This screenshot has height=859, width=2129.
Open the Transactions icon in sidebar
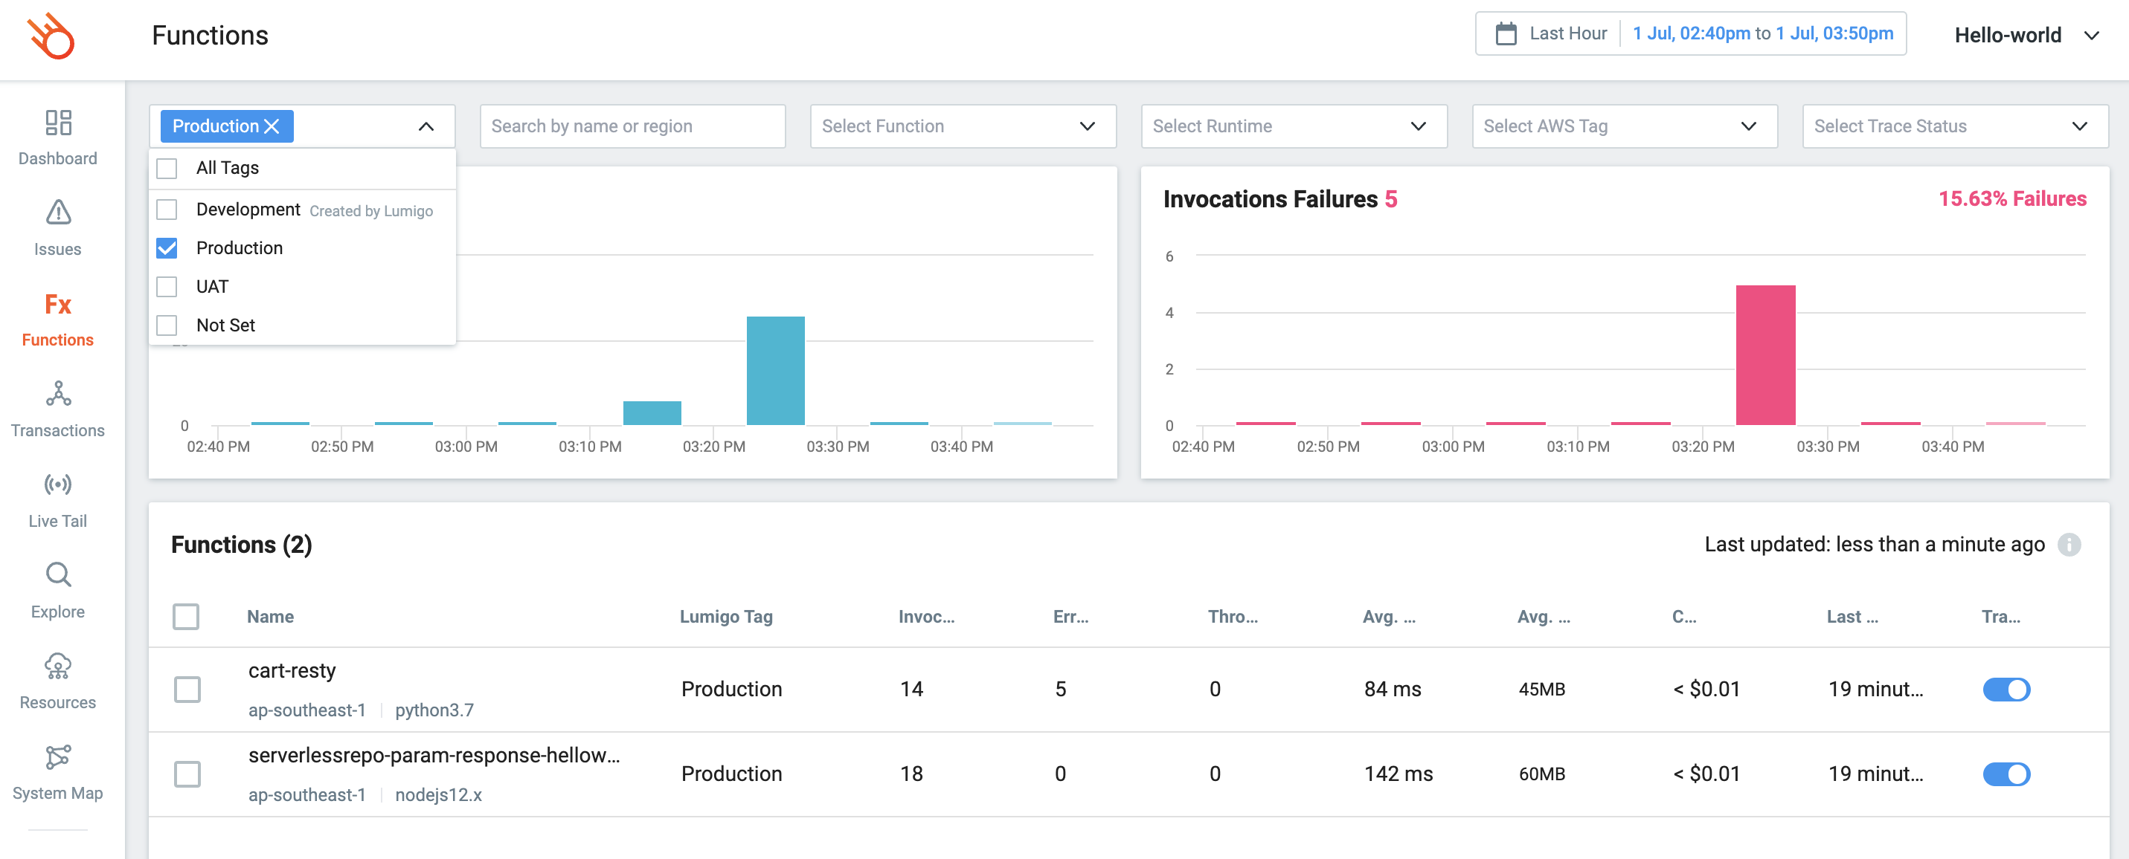[x=58, y=394]
